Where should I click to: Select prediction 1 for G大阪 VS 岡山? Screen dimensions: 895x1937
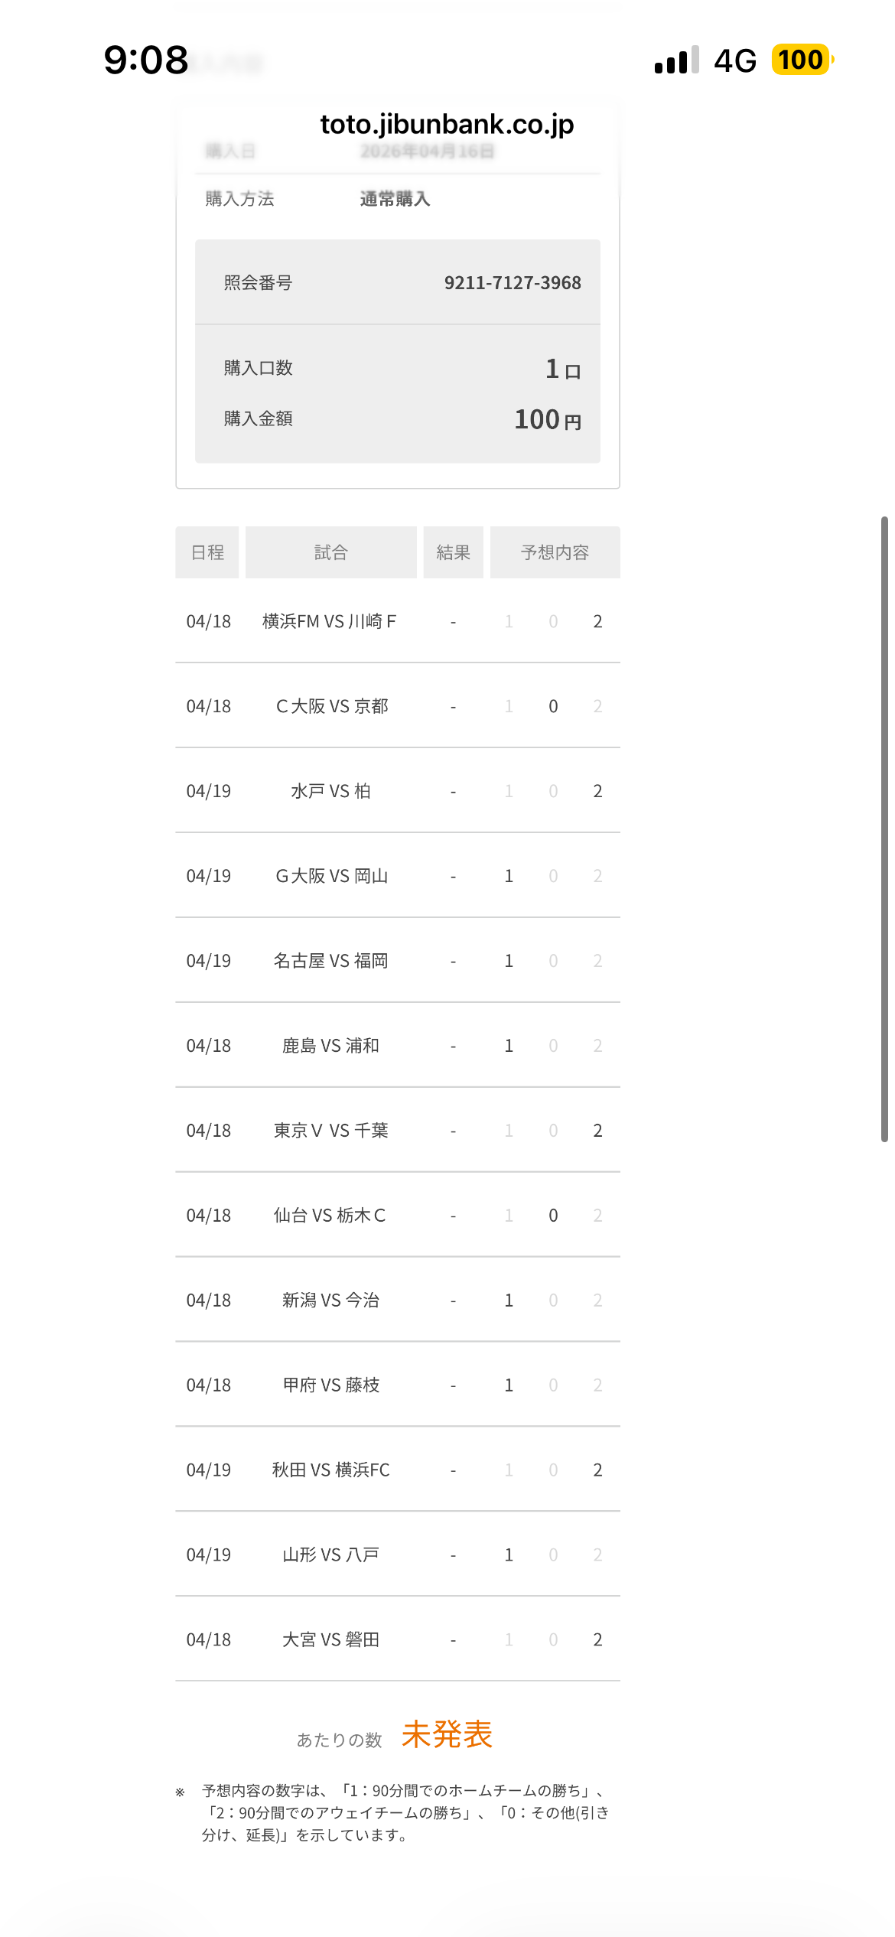point(509,876)
